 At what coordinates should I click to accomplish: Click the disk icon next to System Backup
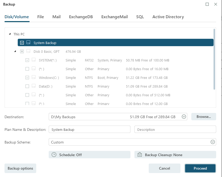coord(28,42)
